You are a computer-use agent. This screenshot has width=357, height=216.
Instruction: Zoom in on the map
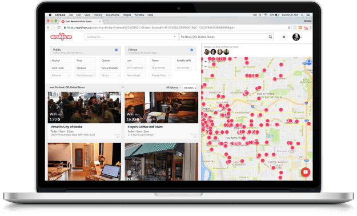coord(206,62)
